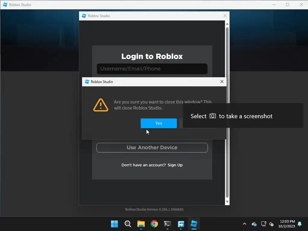Click the Login to Roblox heading
Screen dimensions: 308x231
[x=152, y=56]
